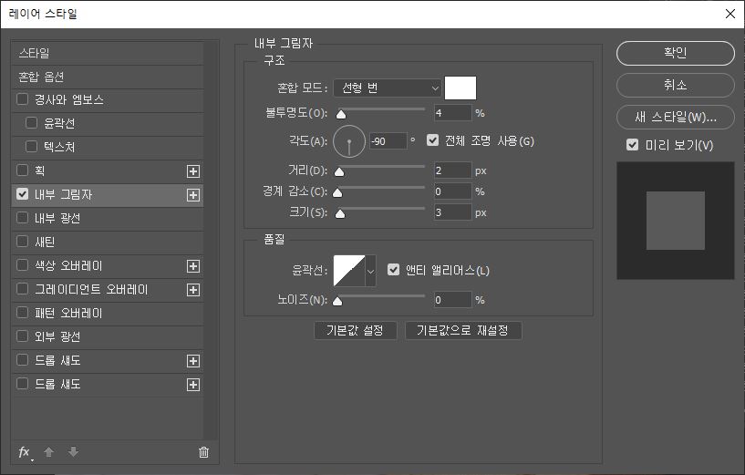Enable the 그레이디언트 오버레이 checkbox
Viewport: 745px width, 475px height.
tap(22, 289)
